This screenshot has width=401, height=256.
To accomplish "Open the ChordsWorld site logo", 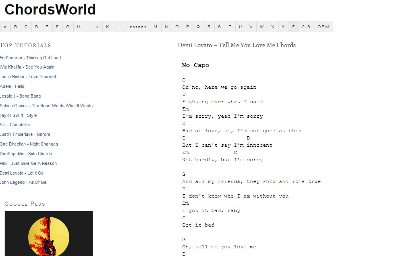I will click(x=50, y=9).
